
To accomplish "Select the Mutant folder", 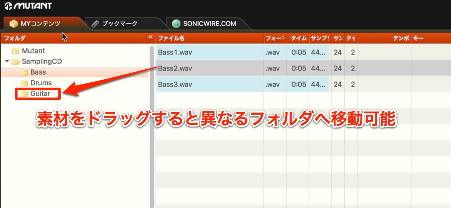I will tap(33, 51).
